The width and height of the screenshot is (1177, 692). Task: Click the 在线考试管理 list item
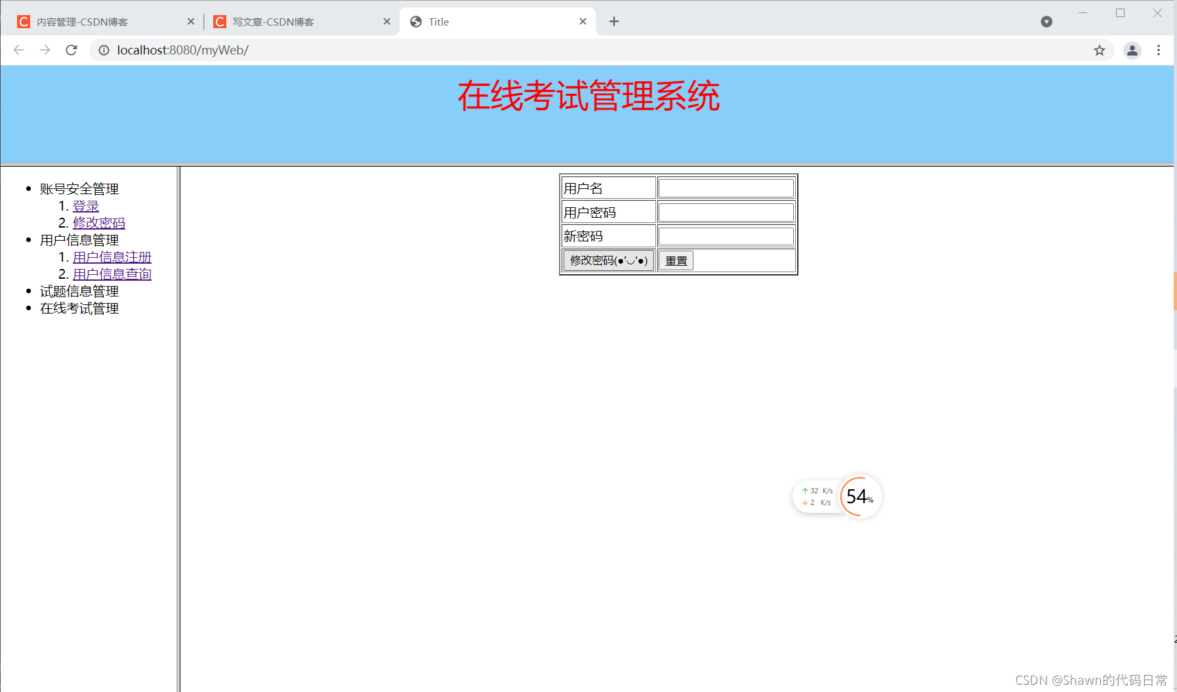(79, 308)
